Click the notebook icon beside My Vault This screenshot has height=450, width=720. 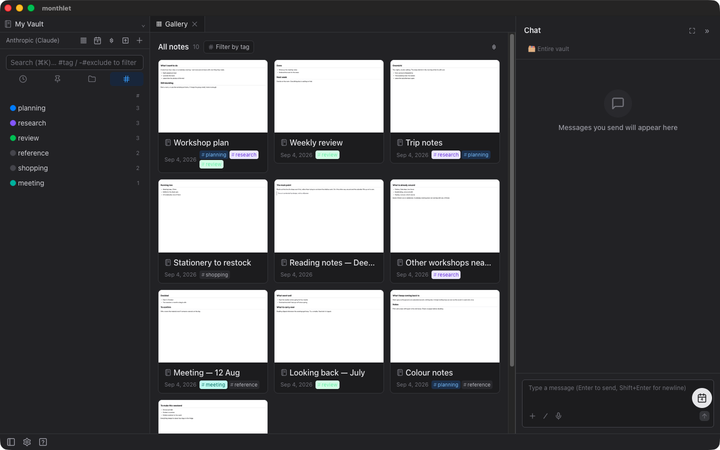[x=8, y=24]
